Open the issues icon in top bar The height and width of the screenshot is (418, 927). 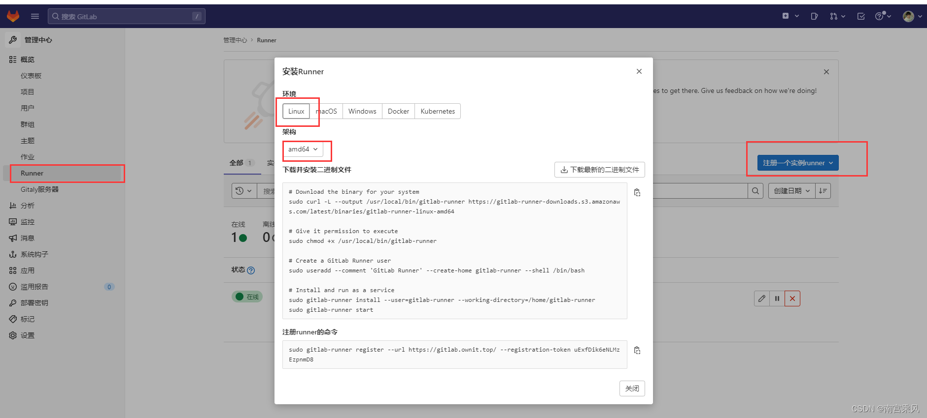coord(814,16)
